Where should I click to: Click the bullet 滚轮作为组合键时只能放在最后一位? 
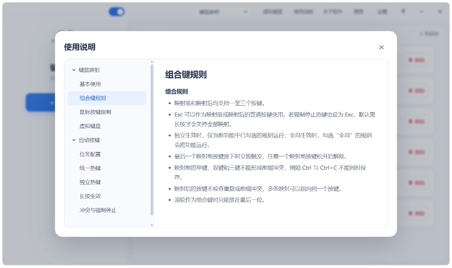tap(219, 200)
